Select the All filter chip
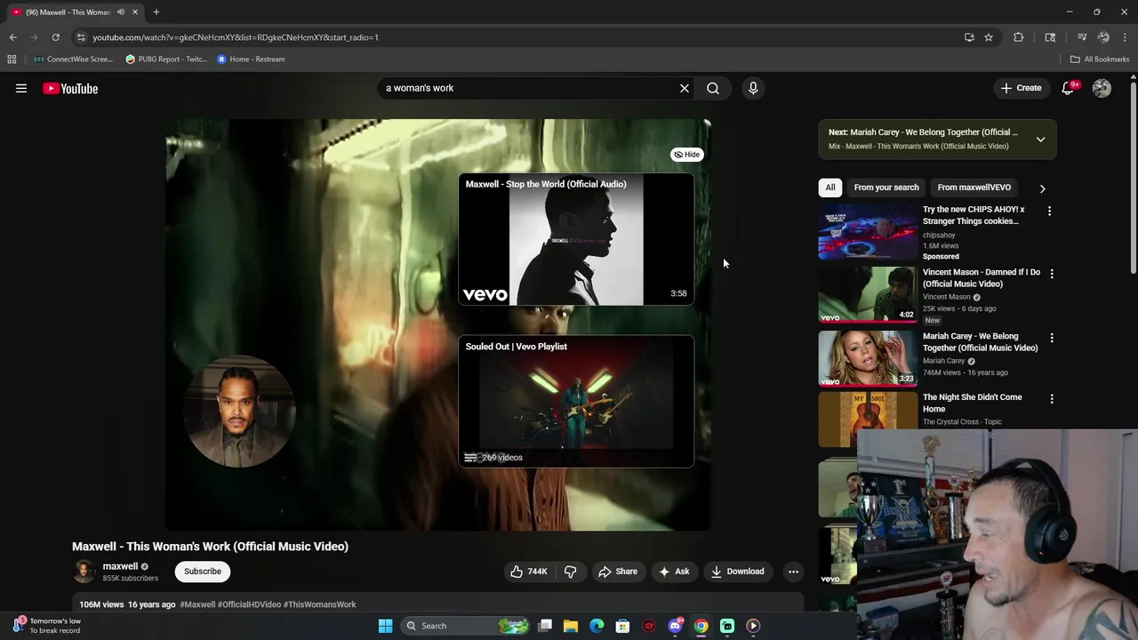 coord(830,188)
